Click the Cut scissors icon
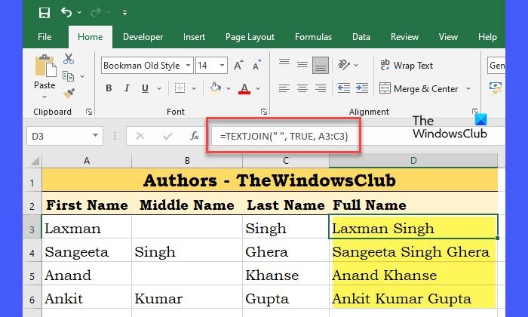The image size is (528, 317). pyautogui.click(x=69, y=59)
